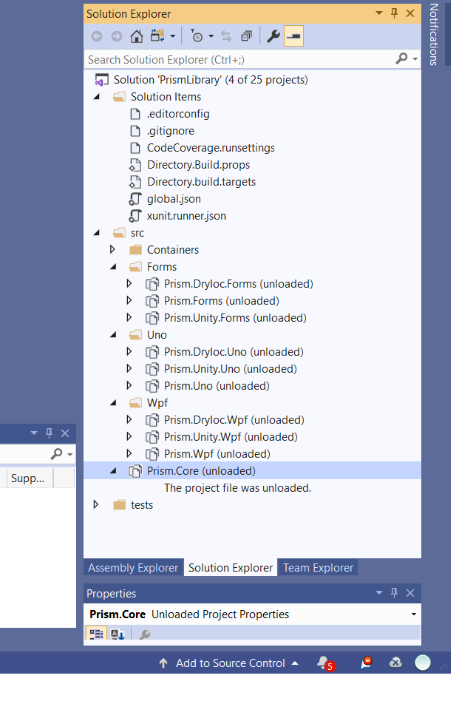Collapse Prism.Core unloaded project node
Screen dimensions: 476x701
tap(113, 470)
